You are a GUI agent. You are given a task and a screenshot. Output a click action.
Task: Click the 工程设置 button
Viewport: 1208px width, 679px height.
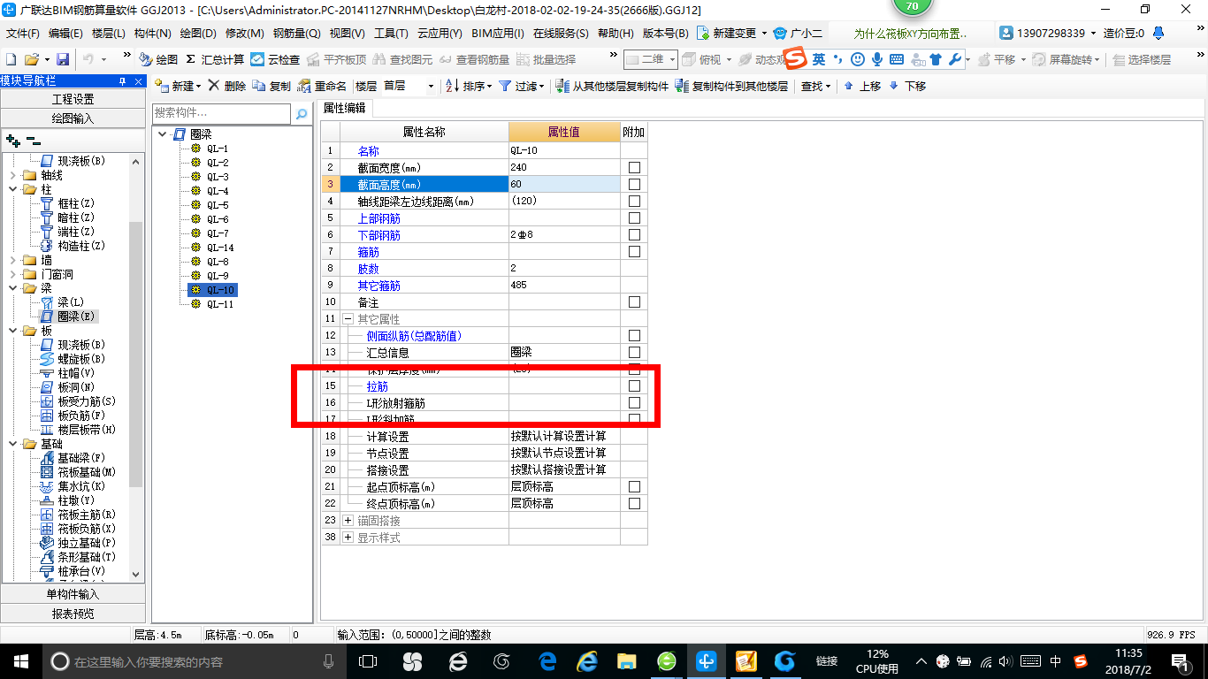point(73,99)
